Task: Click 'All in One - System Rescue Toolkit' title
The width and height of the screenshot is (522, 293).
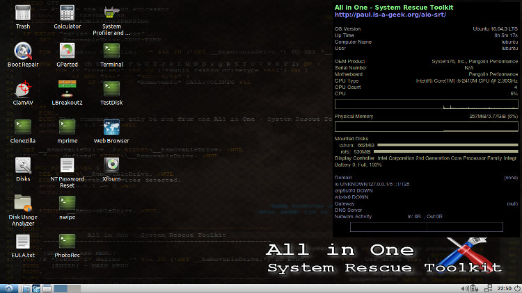Action: point(394,8)
